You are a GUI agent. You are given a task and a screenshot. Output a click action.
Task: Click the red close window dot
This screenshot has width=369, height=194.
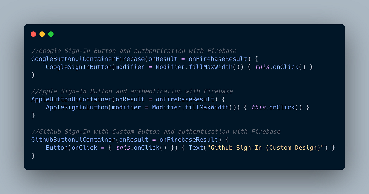point(34,34)
